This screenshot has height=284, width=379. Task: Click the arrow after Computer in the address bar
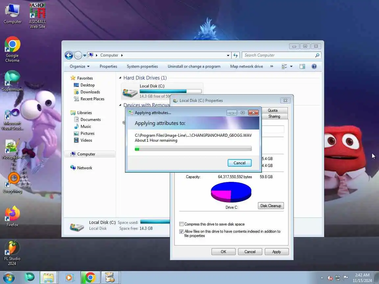tap(122, 55)
